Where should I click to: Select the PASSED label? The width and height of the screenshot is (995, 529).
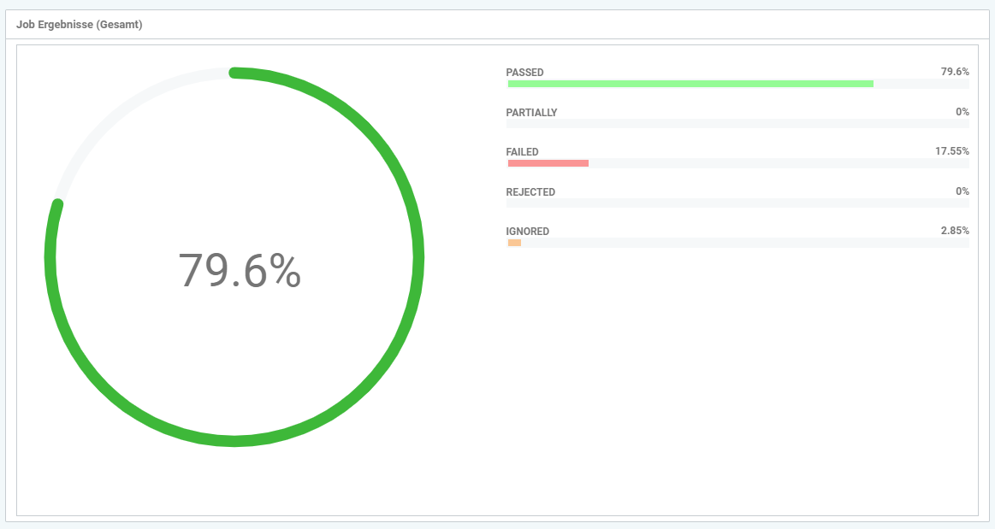click(x=524, y=73)
